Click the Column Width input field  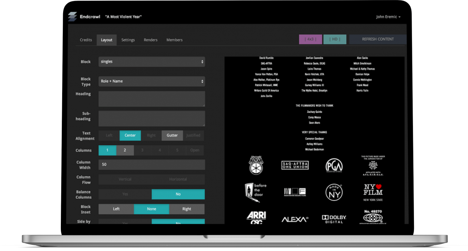[151, 165]
